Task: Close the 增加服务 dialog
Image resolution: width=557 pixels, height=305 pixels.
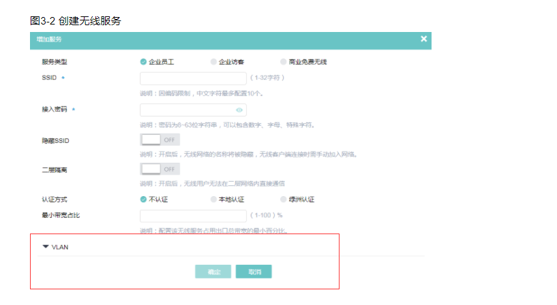Action: coord(423,39)
